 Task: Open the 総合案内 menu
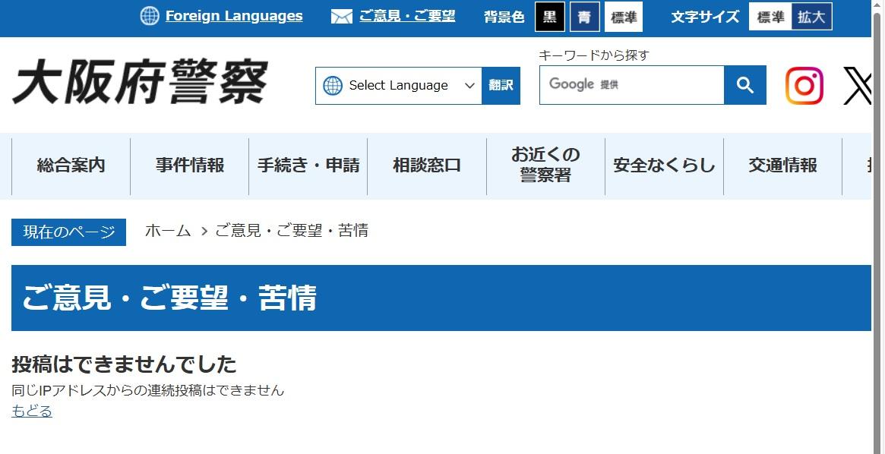(x=71, y=166)
